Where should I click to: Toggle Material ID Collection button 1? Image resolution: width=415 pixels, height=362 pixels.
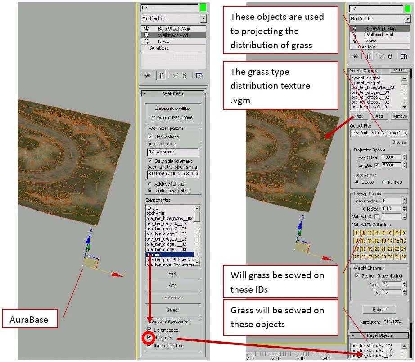click(356, 233)
